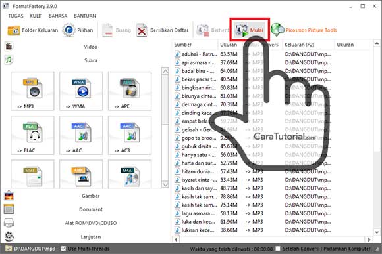Toggle Setelah Konversi Padamkan Komputer checkbox
This screenshot has width=382, height=254.
coord(278,249)
